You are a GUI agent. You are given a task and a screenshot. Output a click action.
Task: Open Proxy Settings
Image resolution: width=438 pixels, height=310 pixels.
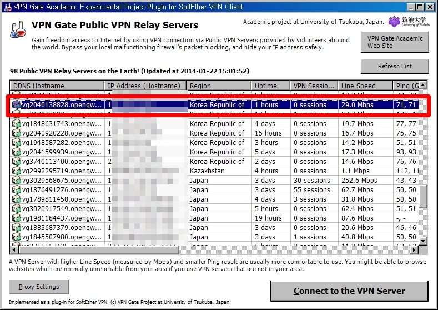pyautogui.click(x=39, y=287)
